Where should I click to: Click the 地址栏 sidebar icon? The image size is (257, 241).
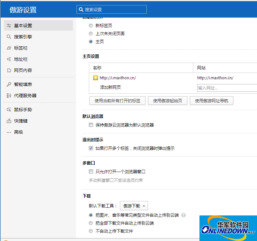click(10, 59)
